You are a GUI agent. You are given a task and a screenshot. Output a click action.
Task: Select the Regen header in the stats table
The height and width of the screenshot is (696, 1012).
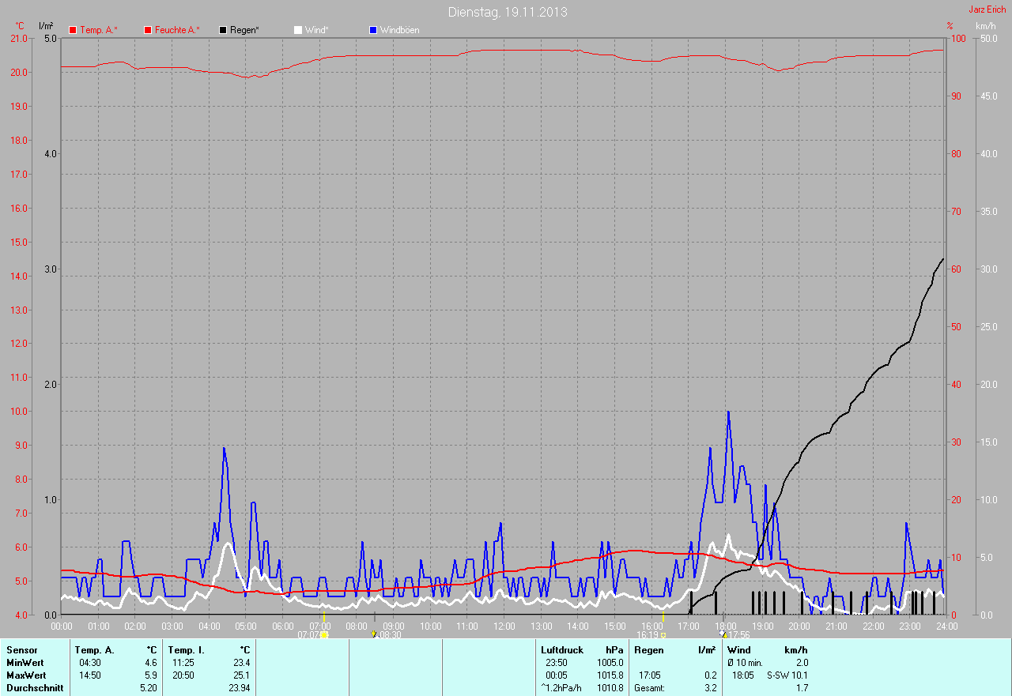649,649
